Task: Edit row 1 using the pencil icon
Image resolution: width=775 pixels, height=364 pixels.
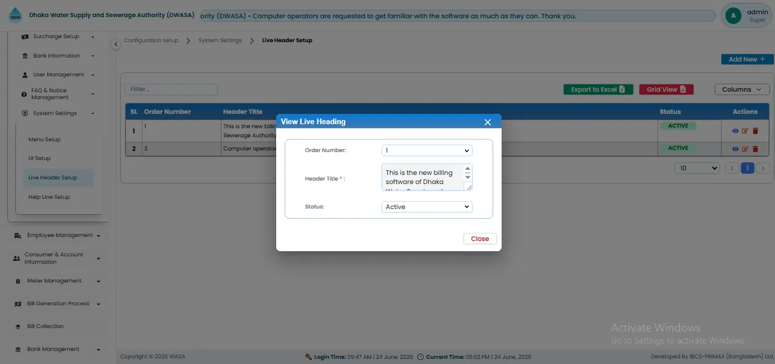Action: 745,131
